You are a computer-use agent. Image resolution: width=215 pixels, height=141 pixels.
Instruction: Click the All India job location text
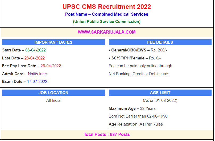tap(53, 100)
